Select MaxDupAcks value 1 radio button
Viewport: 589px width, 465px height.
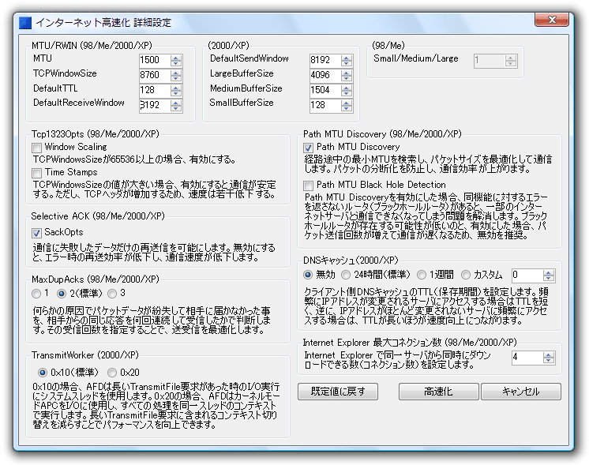click(36, 294)
